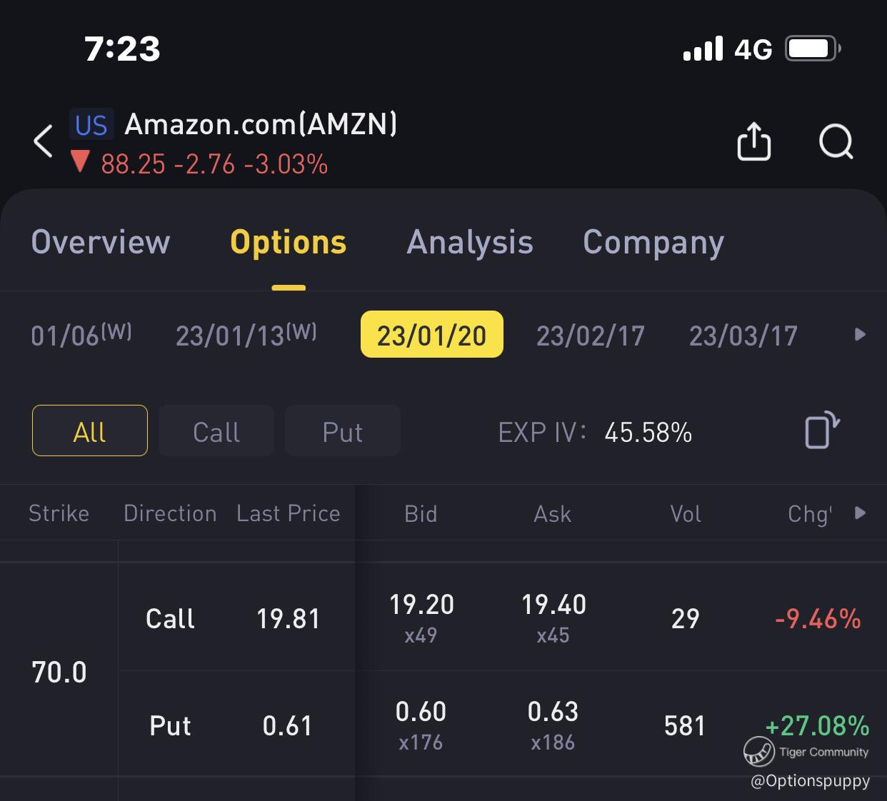Image resolution: width=887 pixels, height=801 pixels.
Task: Choose the 23/02/17 expiry date
Action: (x=591, y=336)
